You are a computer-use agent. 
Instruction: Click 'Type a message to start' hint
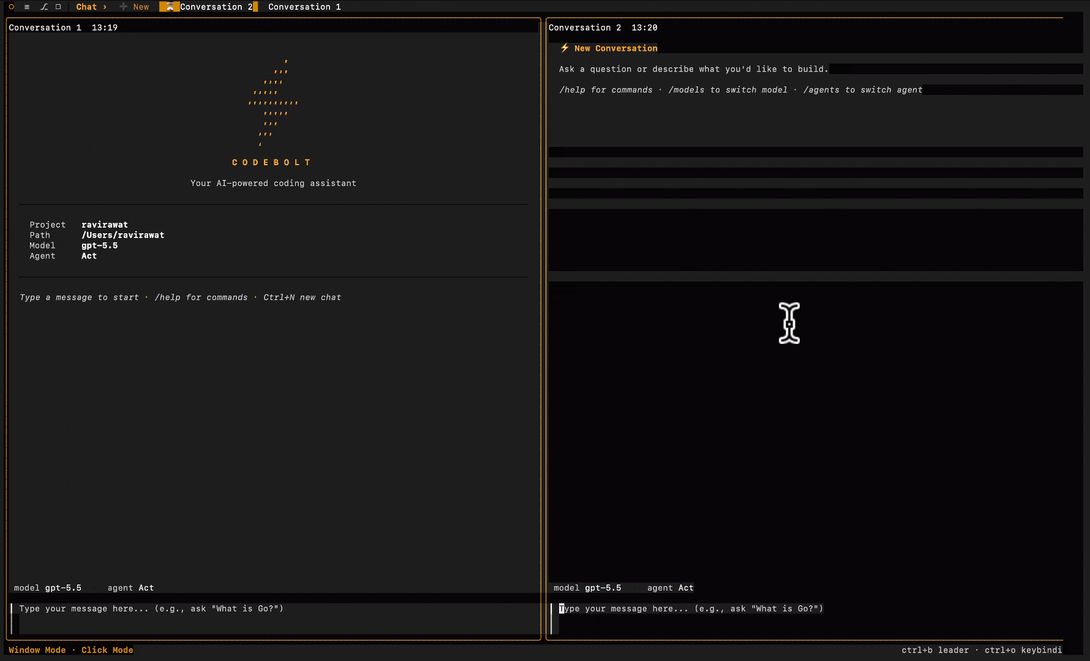point(79,297)
